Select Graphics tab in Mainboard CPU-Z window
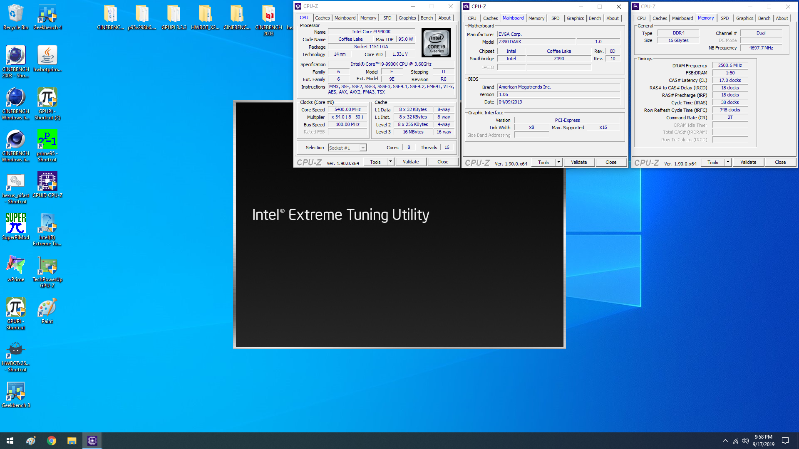Viewport: 799px width, 449px height. (x=575, y=18)
